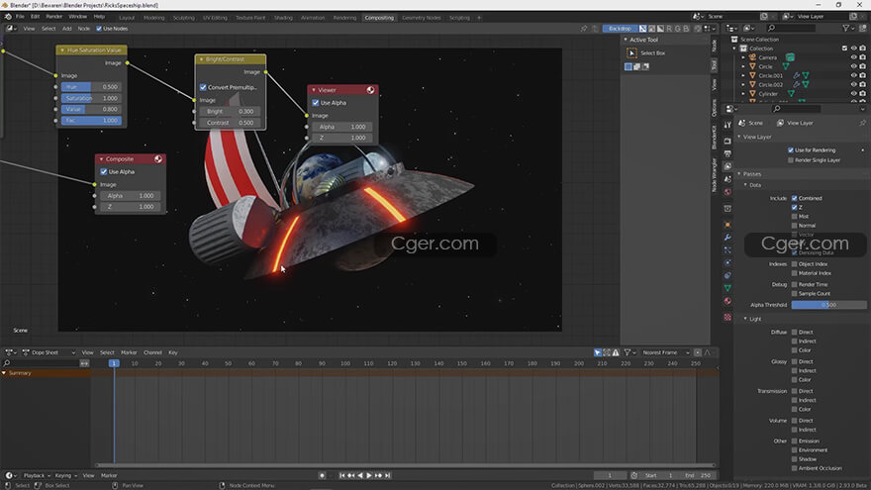Open the Material properties sphere icon

coord(727,301)
